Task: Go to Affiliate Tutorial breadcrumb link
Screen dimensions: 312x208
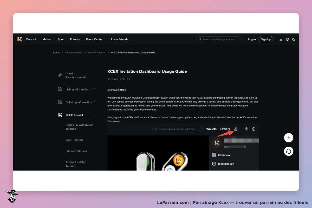Action: (x=97, y=53)
